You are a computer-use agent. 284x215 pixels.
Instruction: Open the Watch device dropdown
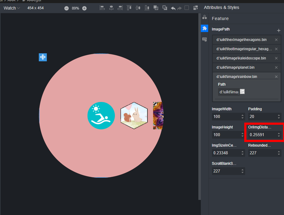[x=12, y=8]
